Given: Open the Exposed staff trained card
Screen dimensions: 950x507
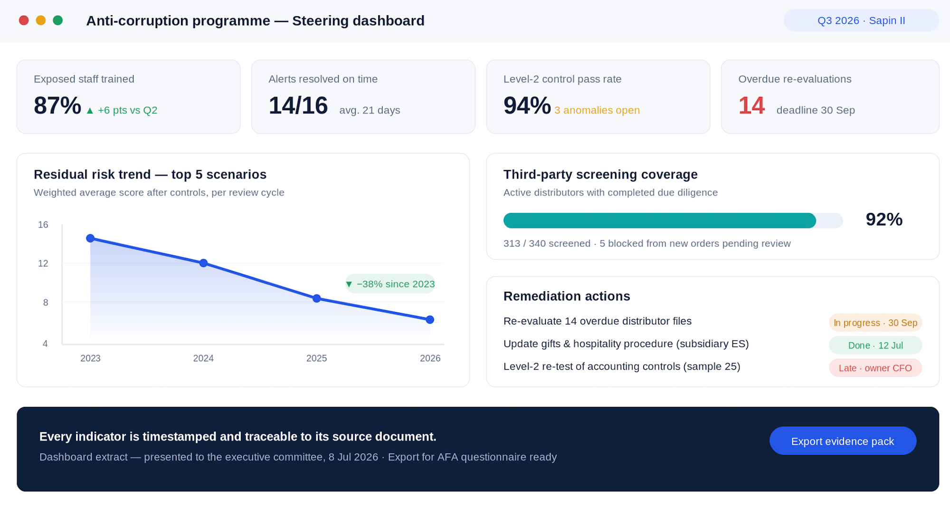Looking at the screenshot, I should pyautogui.click(x=128, y=96).
